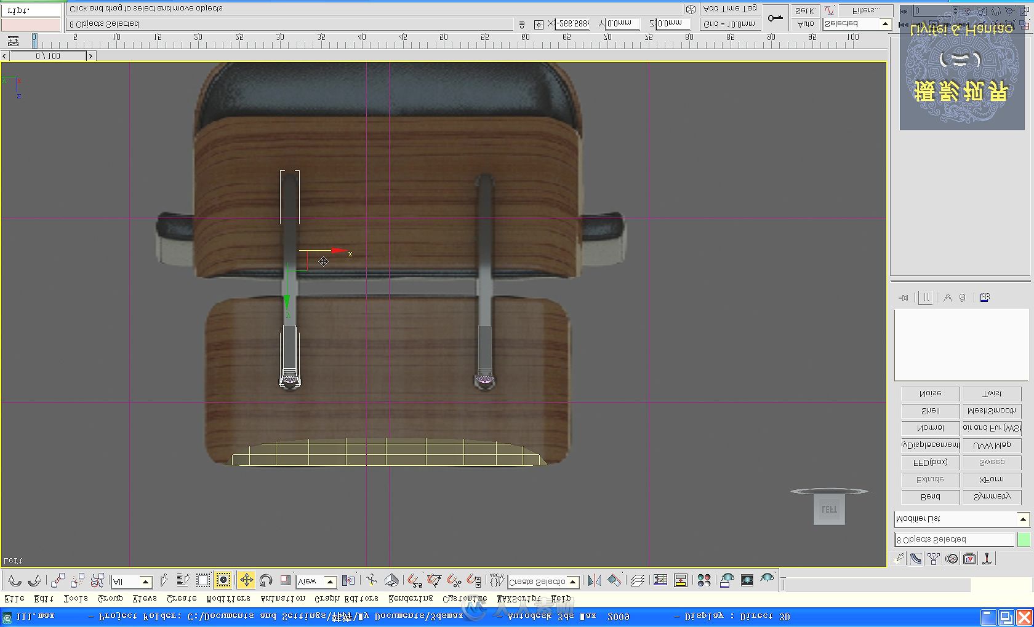
Task: Choose the Select Object arrow tool
Action: [164, 580]
